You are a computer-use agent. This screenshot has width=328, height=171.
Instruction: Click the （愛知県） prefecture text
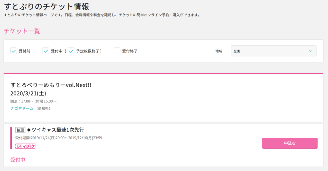[x=43, y=108]
